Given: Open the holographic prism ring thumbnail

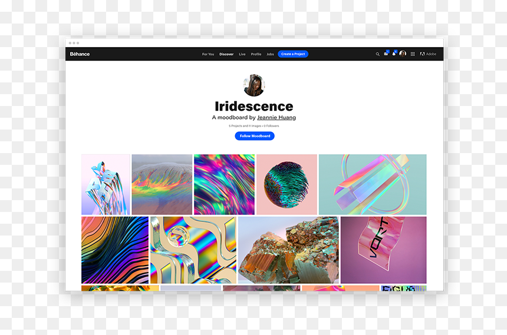Looking at the screenshot, I should [x=373, y=184].
